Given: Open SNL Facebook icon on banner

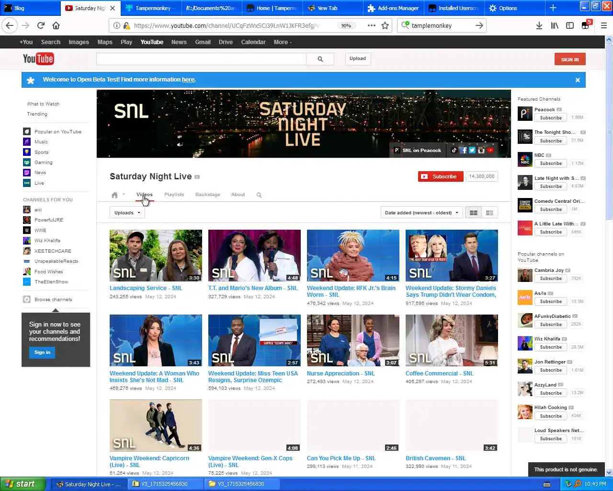Looking at the screenshot, I should pyautogui.click(x=463, y=150).
